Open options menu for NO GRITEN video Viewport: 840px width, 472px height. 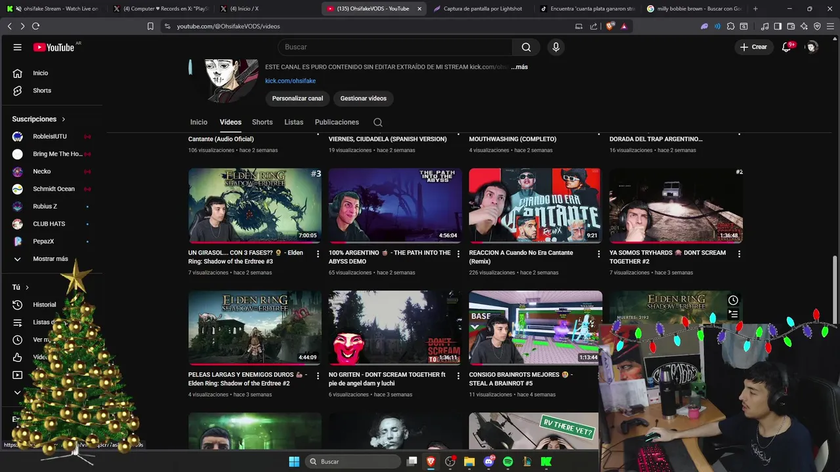(x=459, y=376)
